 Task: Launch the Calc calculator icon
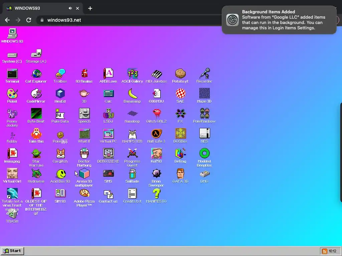(108, 94)
